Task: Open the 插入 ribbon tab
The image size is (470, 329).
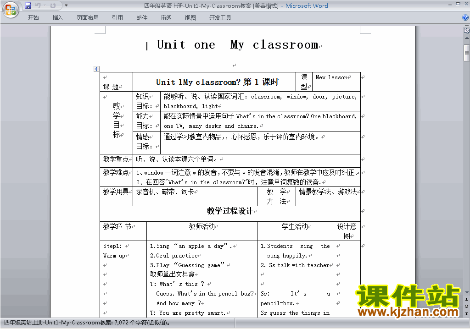Action: [x=57, y=18]
